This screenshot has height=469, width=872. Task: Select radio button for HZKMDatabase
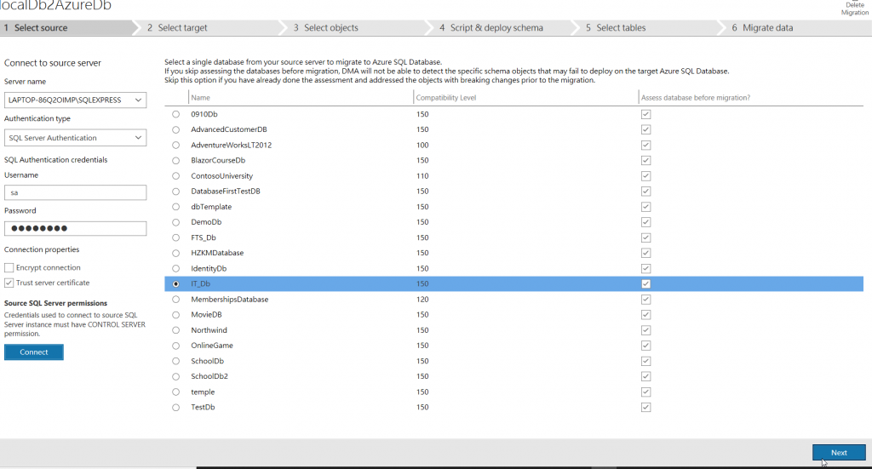pos(175,253)
